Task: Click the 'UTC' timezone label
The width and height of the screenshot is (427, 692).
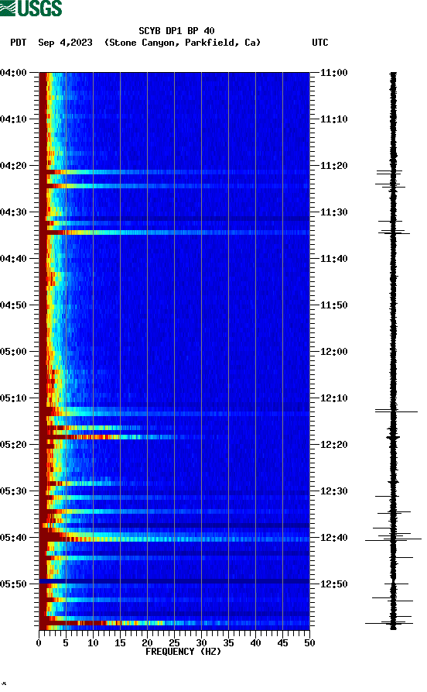Action: [320, 43]
